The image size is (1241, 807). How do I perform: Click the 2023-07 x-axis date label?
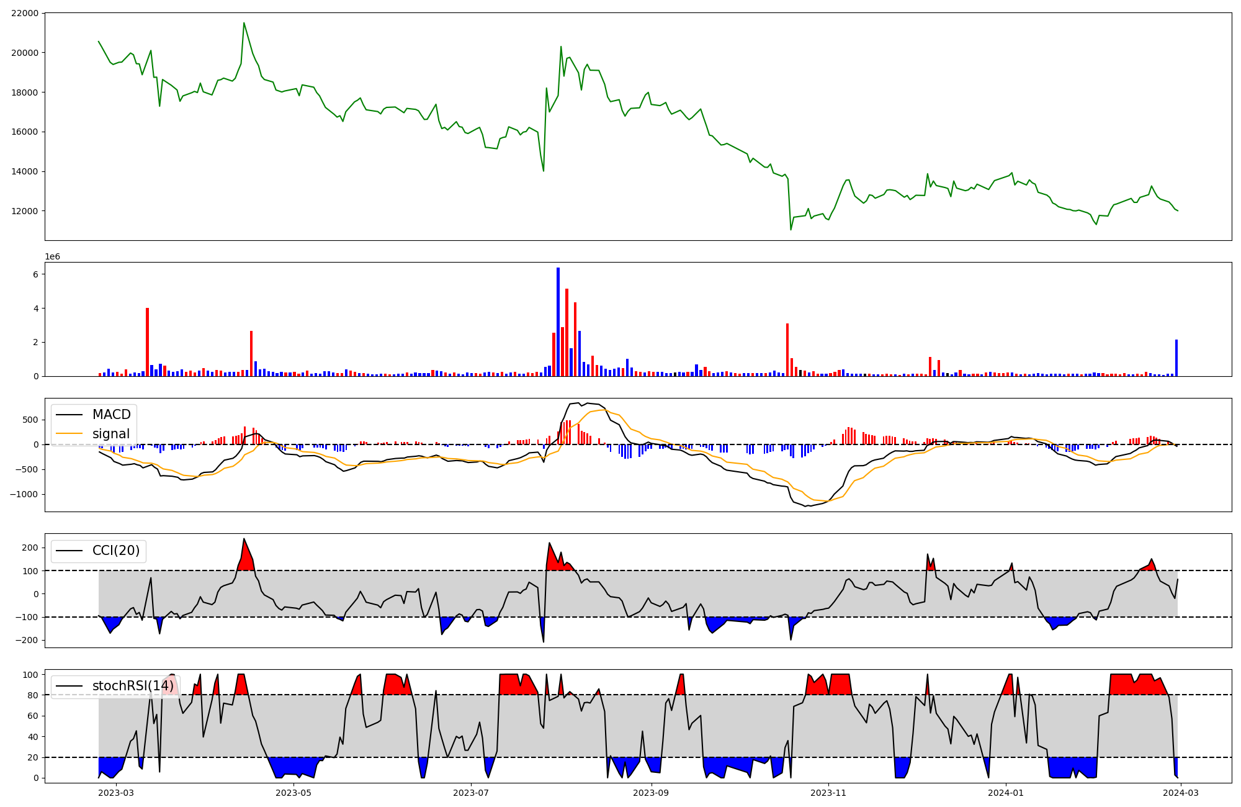click(x=471, y=792)
